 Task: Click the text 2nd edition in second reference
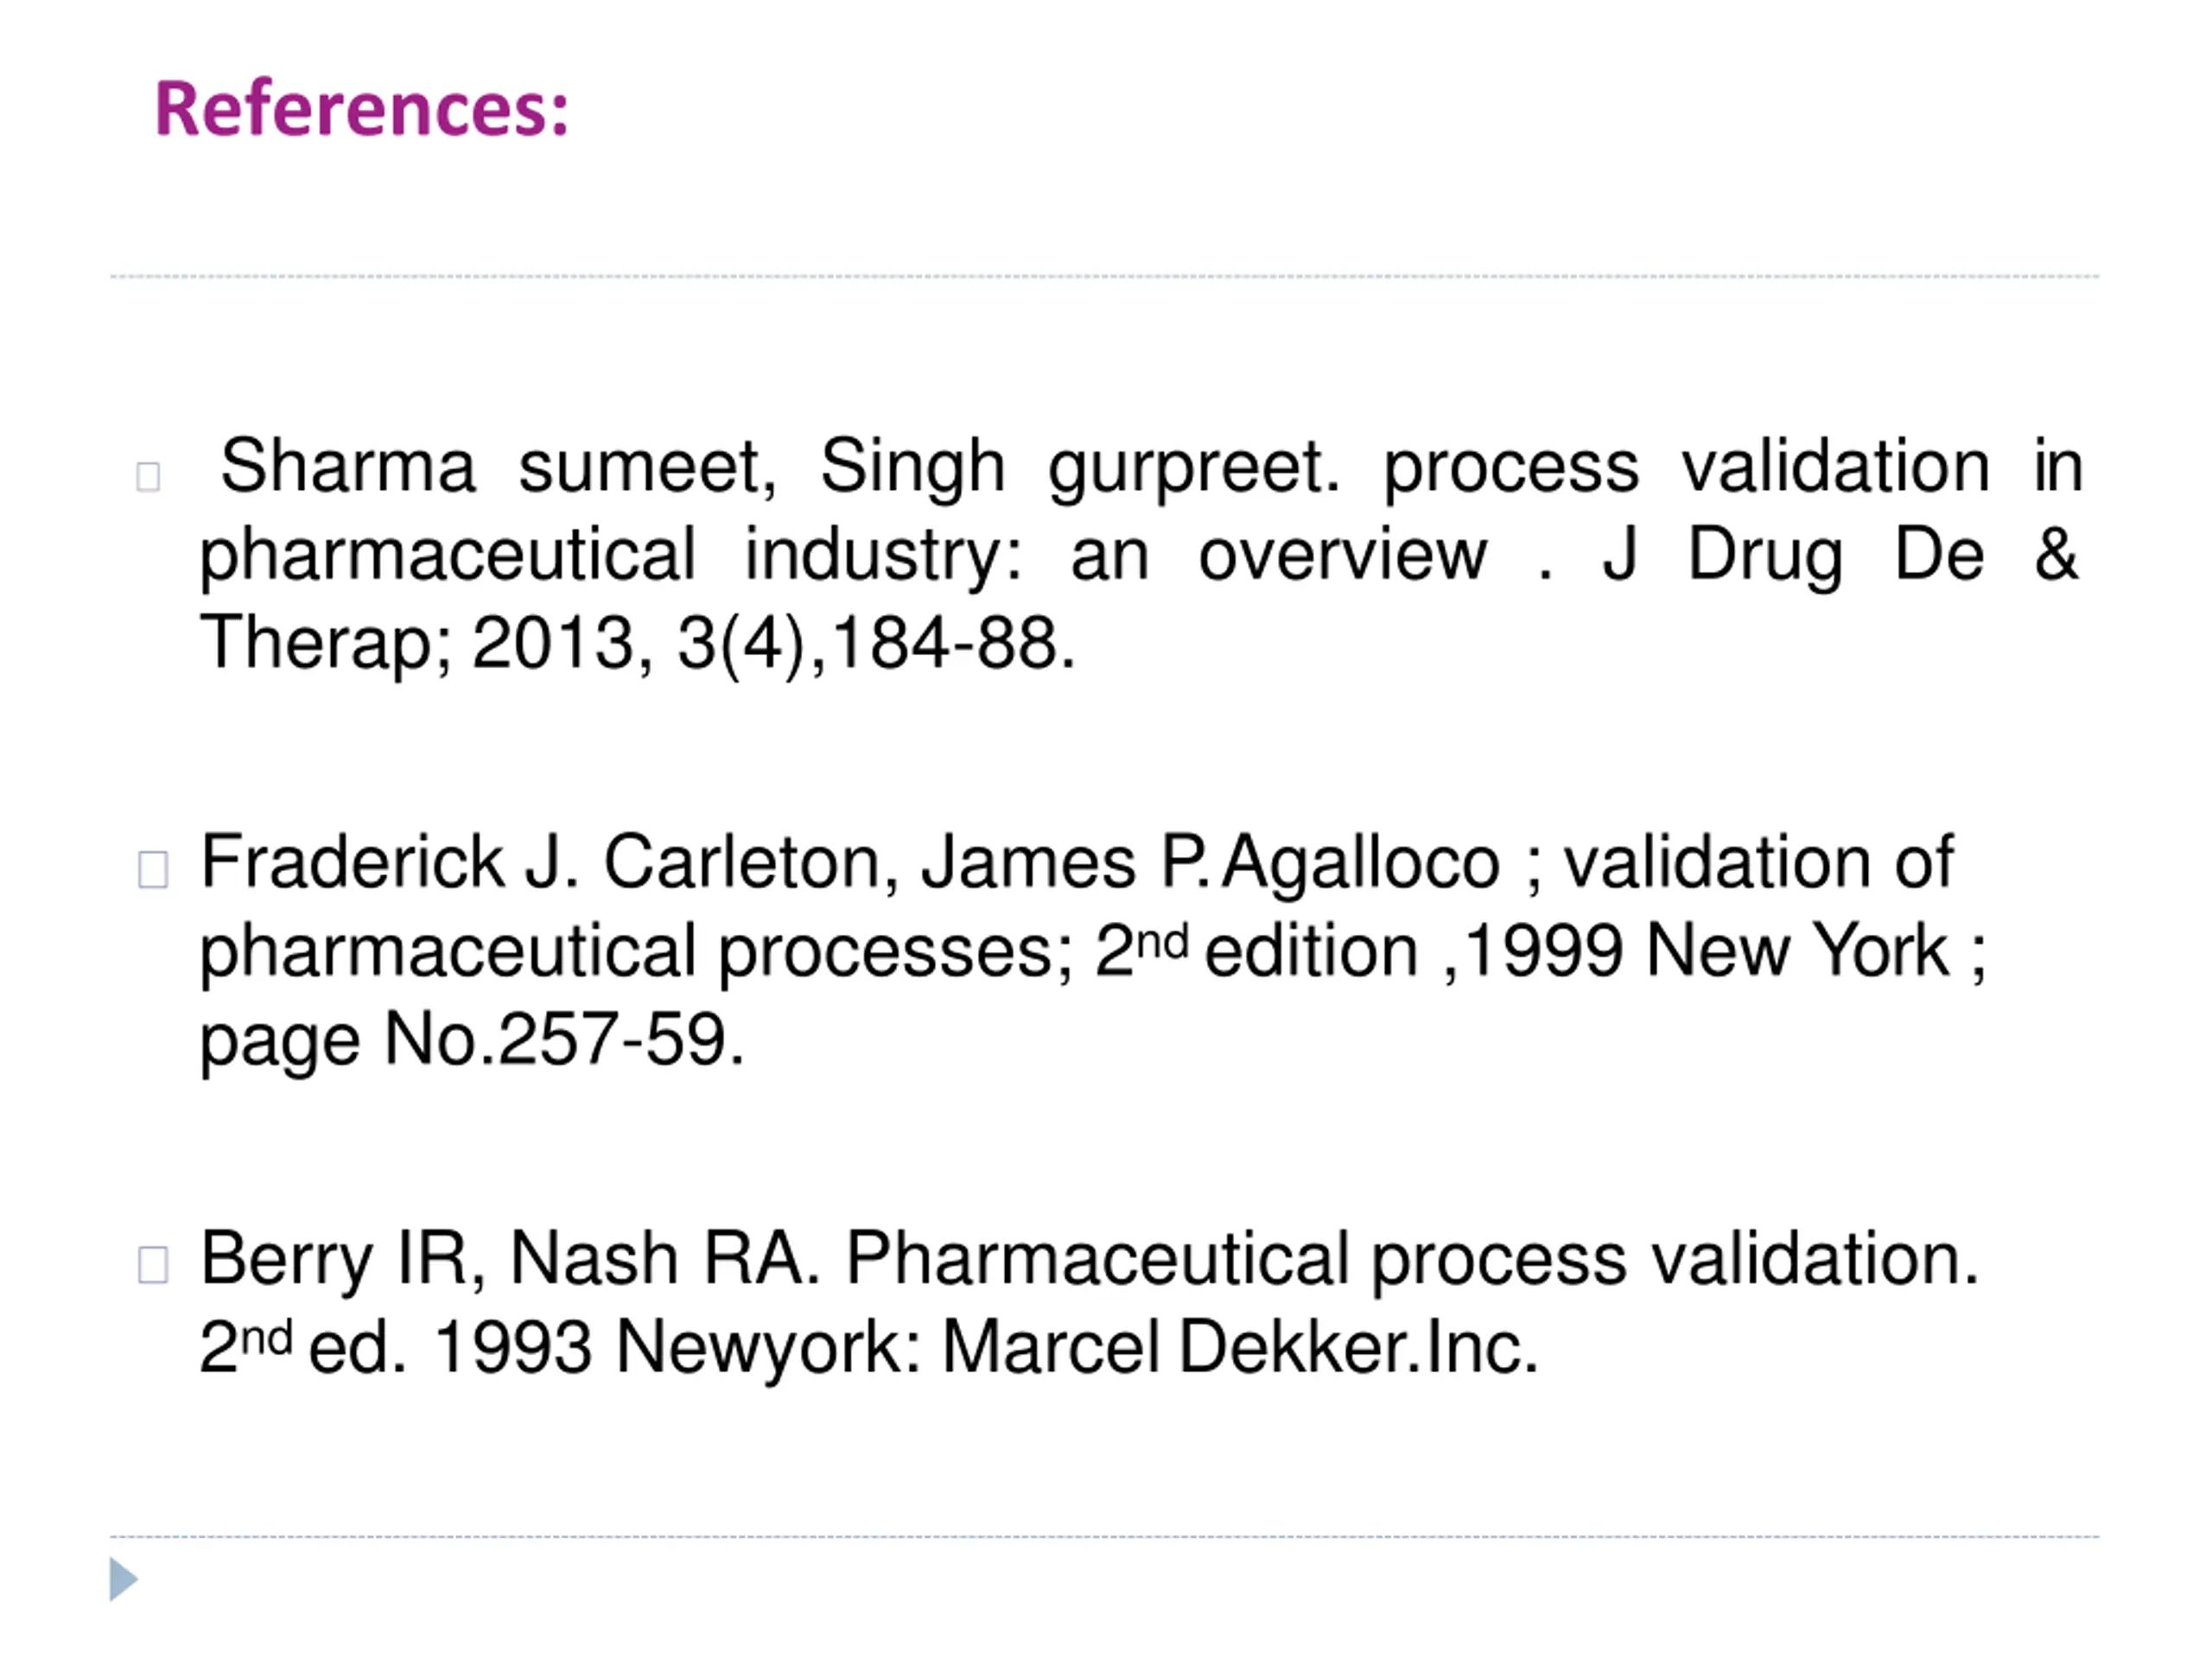click(1257, 950)
